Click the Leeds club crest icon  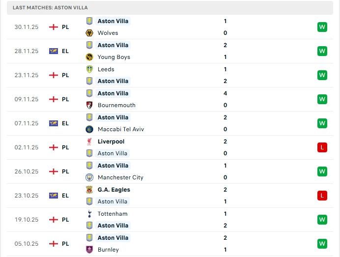[89, 69]
